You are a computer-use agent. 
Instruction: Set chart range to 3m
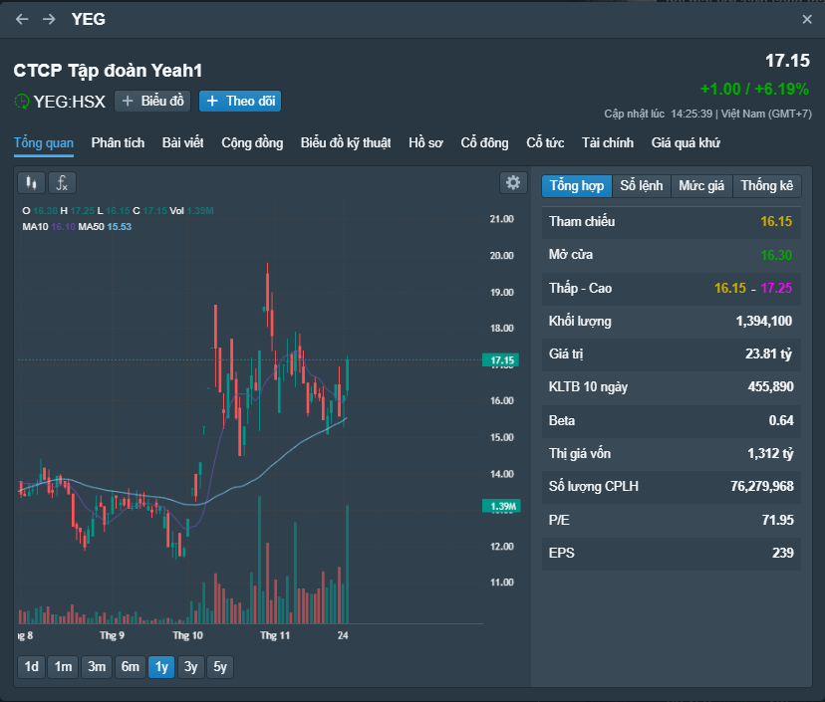[97, 667]
